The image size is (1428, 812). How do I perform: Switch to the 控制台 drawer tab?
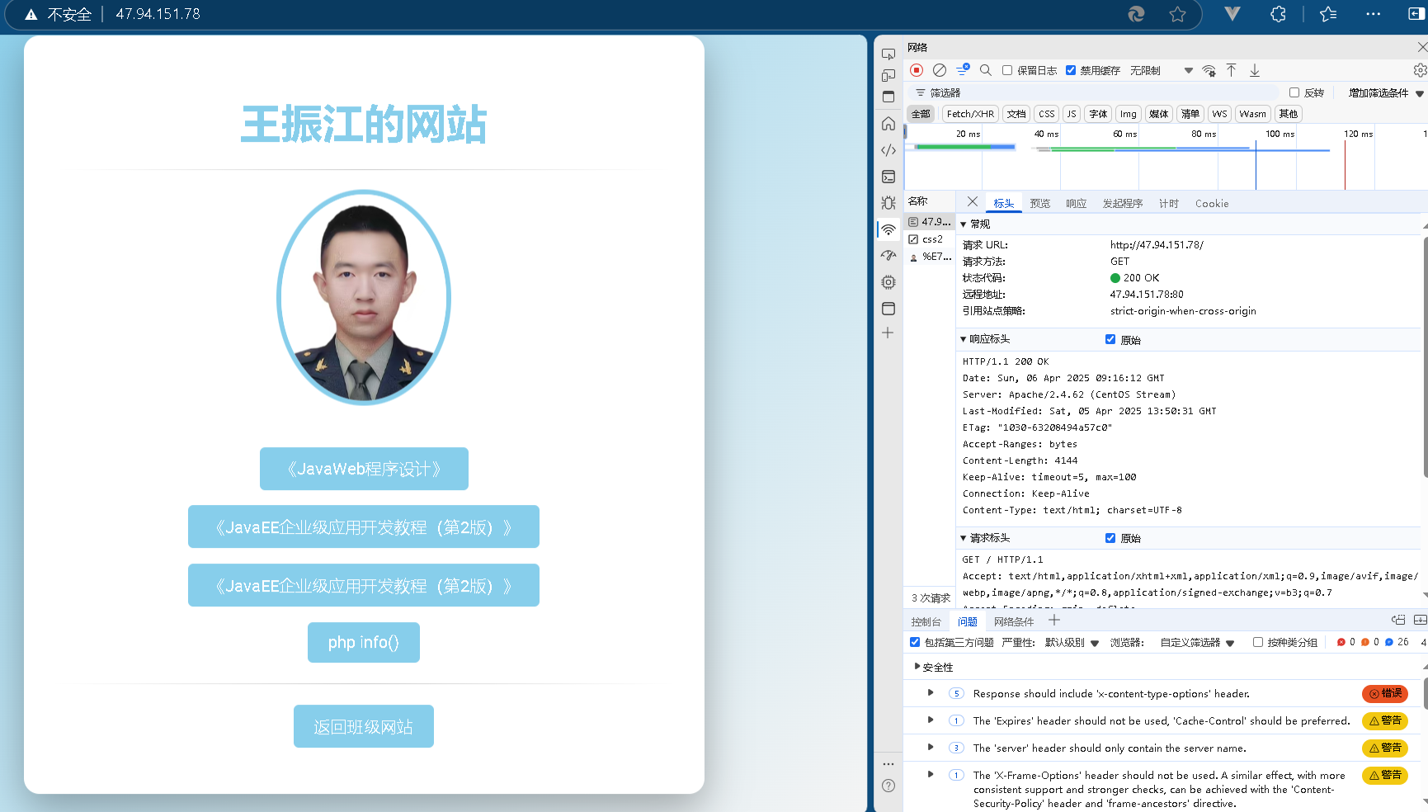pos(926,621)
